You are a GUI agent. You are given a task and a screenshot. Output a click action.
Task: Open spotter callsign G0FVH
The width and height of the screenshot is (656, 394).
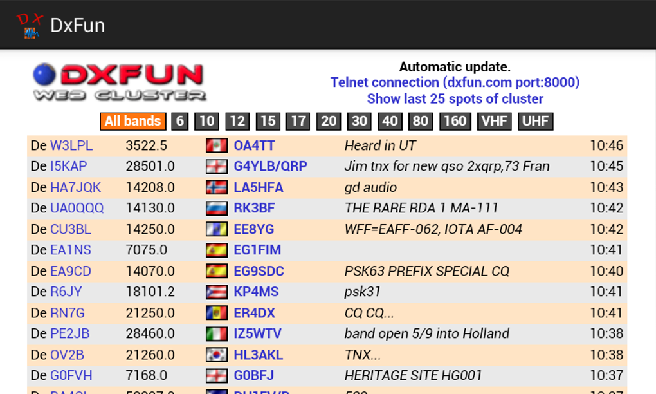(x=71, y=375)
